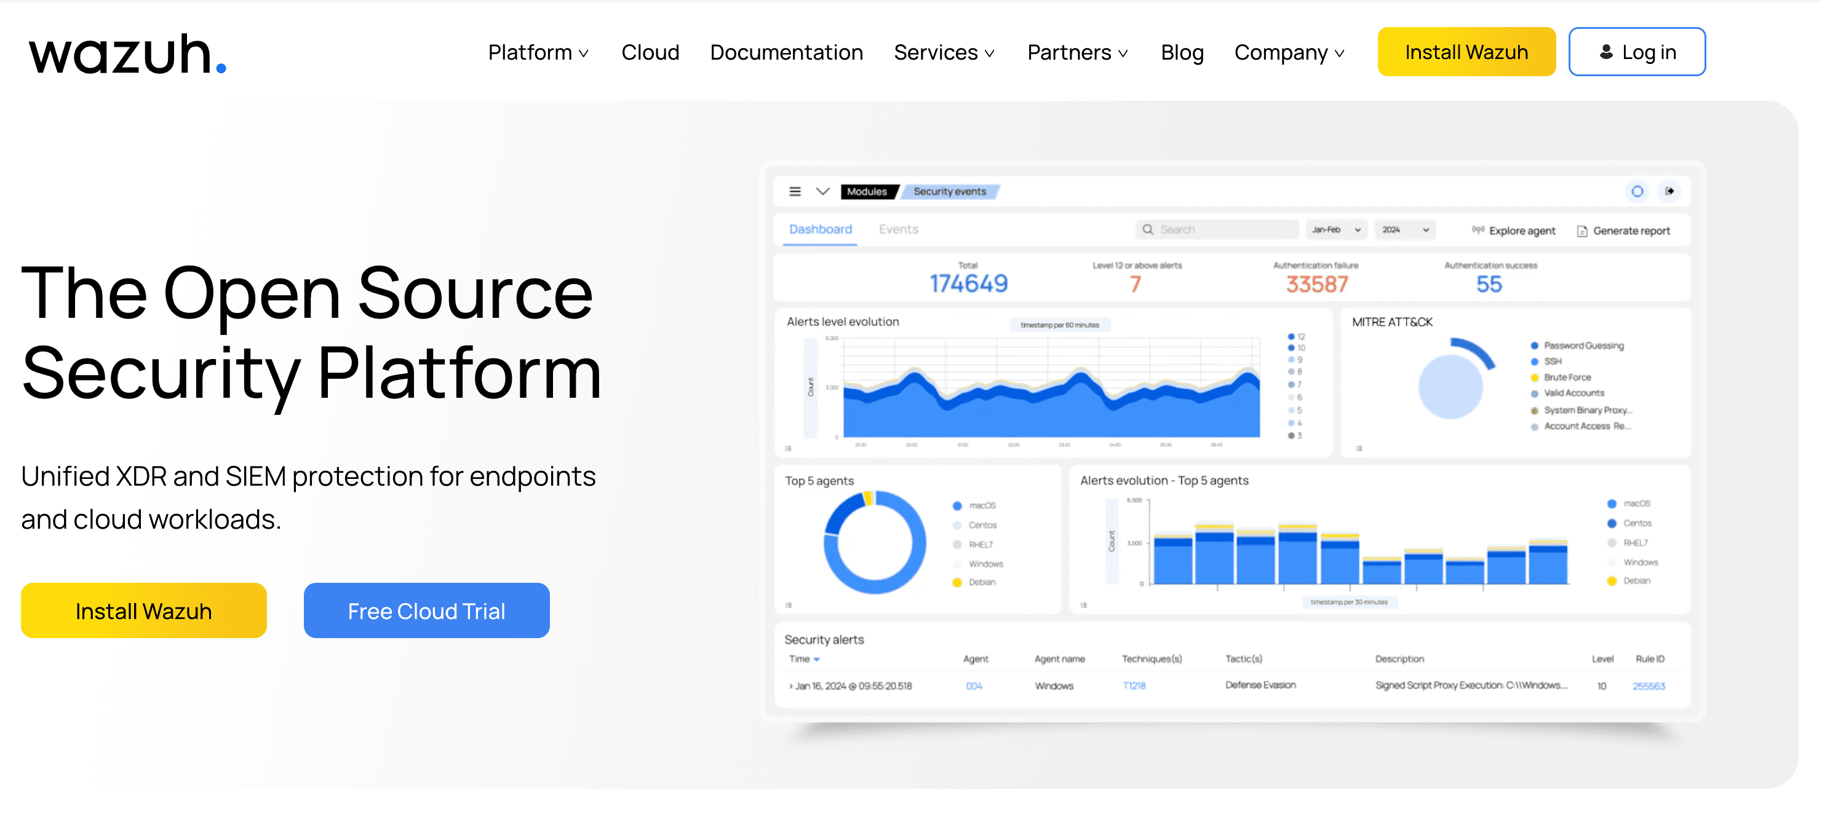Click the Wazuh logo
The height and width of the screenshot is (825, 1822).
(x=127, y=53)
